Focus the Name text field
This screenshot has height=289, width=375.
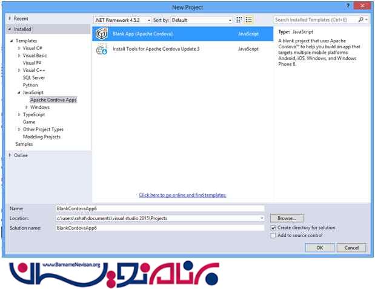point(160,209)
